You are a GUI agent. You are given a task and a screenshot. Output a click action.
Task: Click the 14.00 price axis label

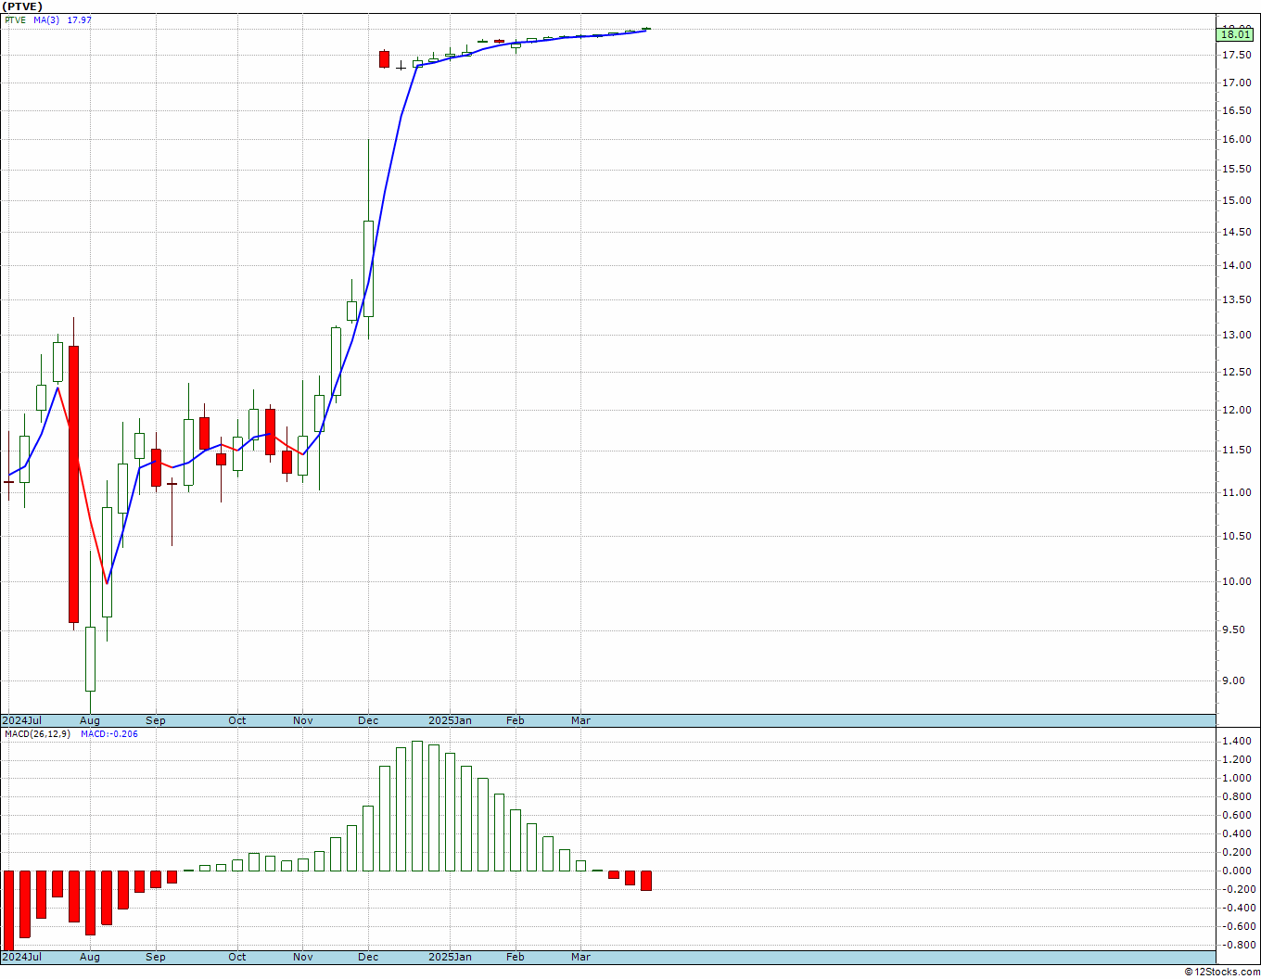pos(1237,266)
